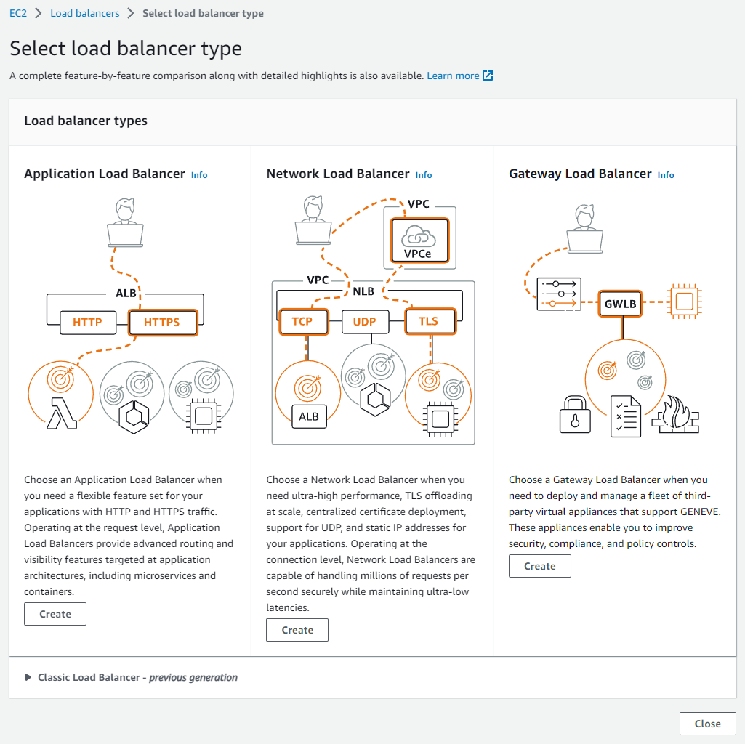
Task: Close the load balancer type page
Action: [x=707, y=724]
